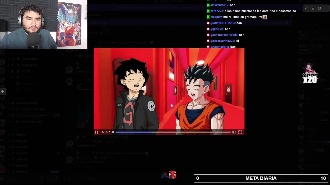Click the META DIARIA goal bar label

click(x=261, y=178)
